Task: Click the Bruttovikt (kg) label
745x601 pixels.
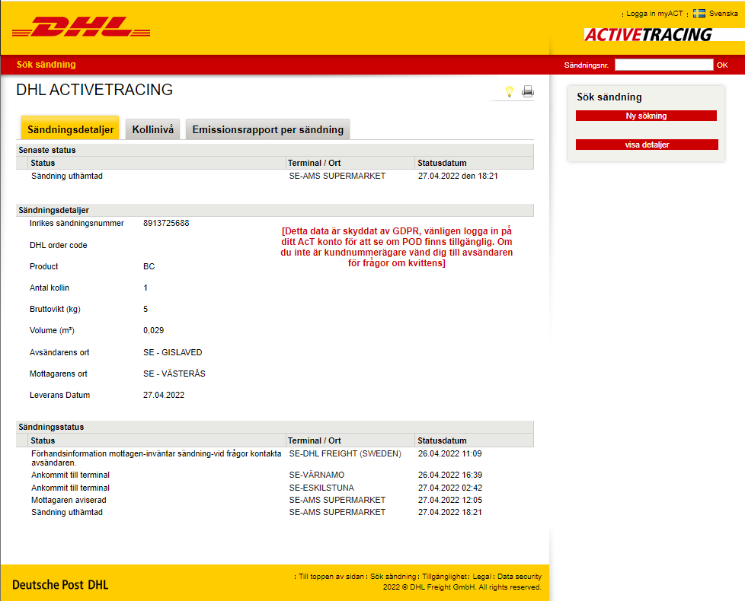Action: 55,310
